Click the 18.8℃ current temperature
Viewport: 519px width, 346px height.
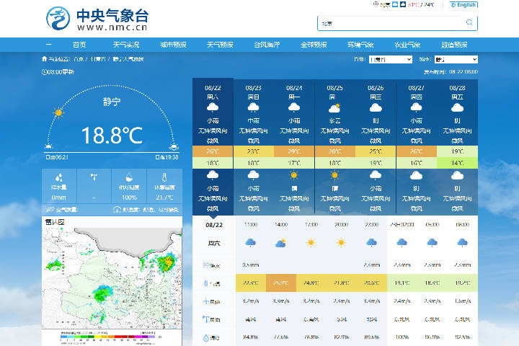(x=112, y=135)
